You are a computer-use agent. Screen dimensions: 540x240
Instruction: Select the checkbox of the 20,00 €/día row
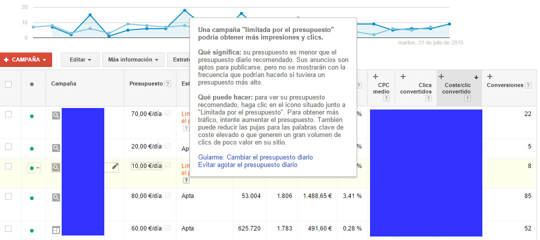(8, 146)
